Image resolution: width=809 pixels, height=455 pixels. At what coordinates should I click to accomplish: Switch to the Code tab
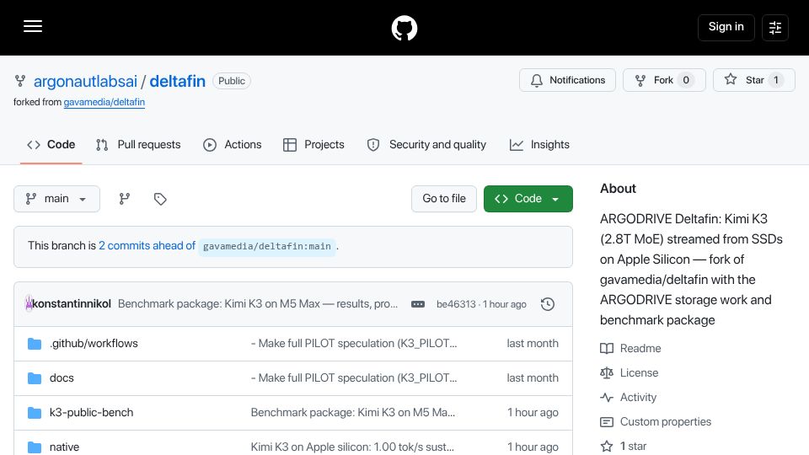point(51,145)
